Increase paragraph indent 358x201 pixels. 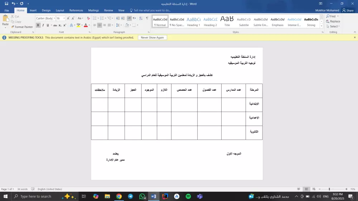coord(123,18)
